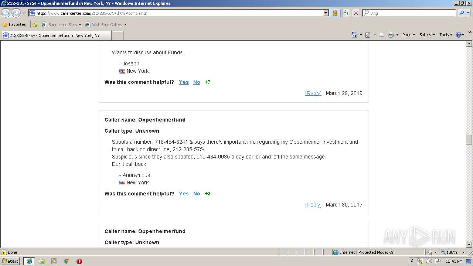
Task: Launch Windows Media Player from taskbar
Action: pyautogui.click(x=54, y=261)
